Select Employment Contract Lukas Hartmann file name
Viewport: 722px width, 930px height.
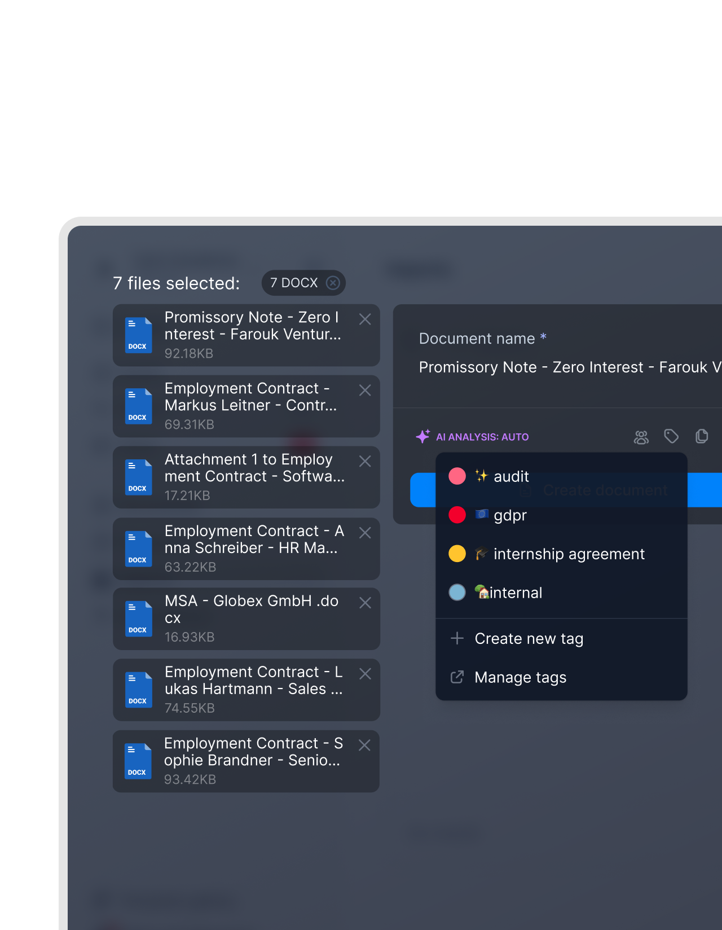[254, 681]
